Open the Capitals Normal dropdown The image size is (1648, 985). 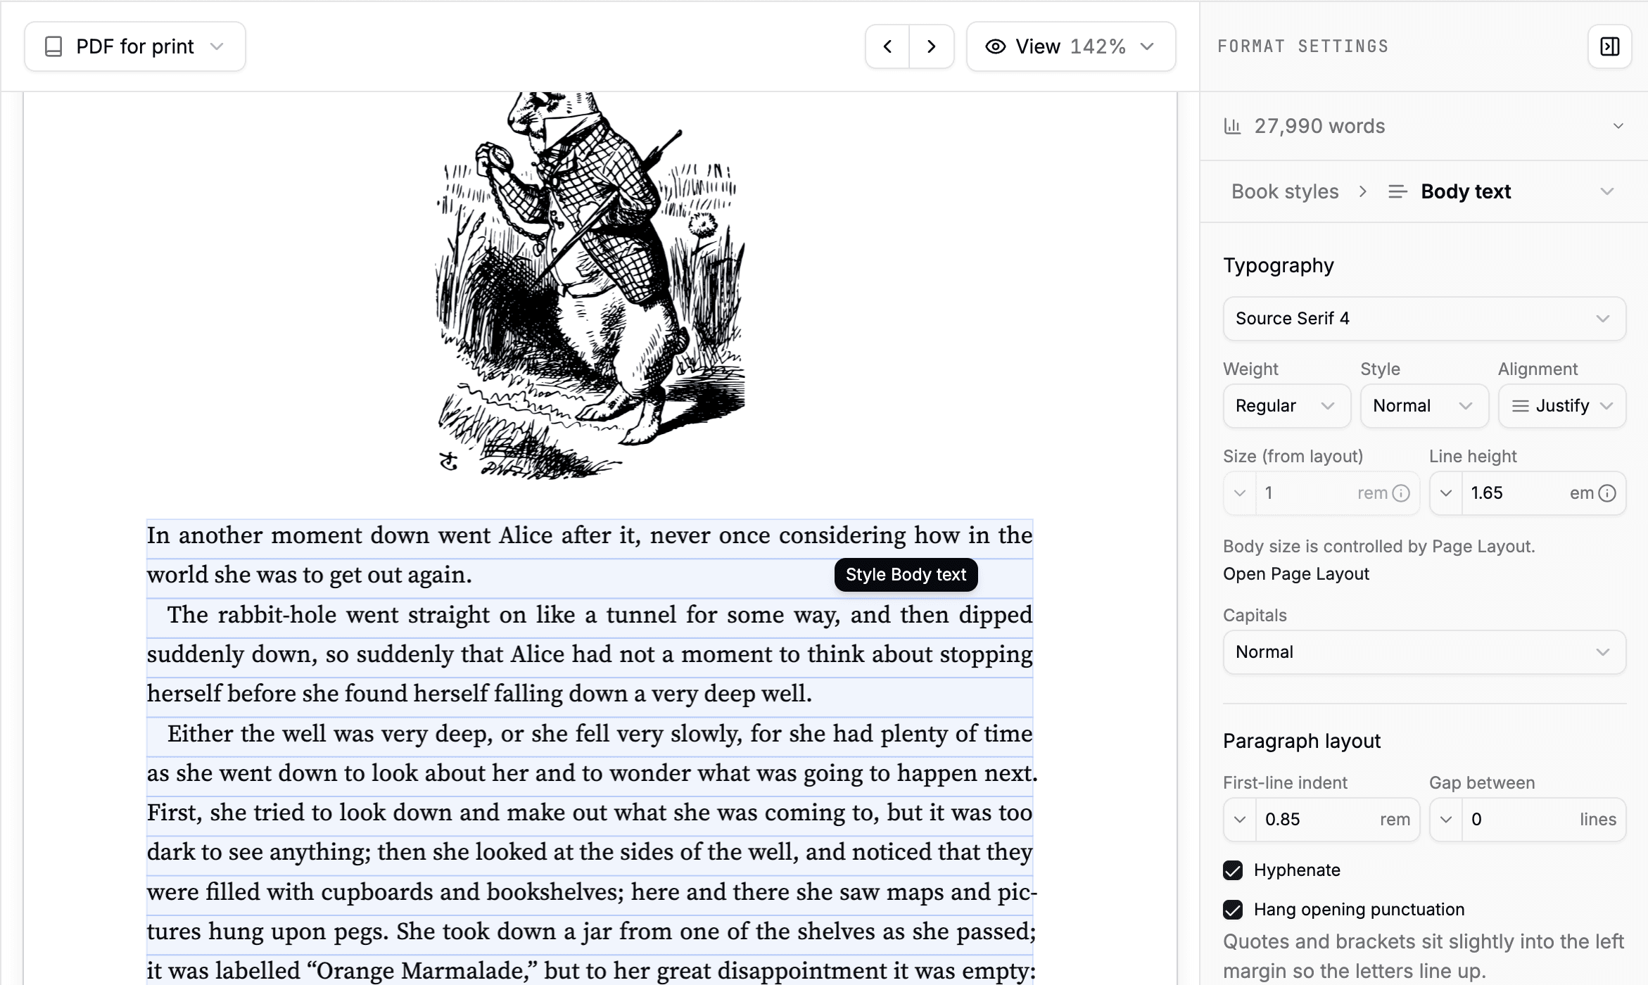coord(1424,652)
